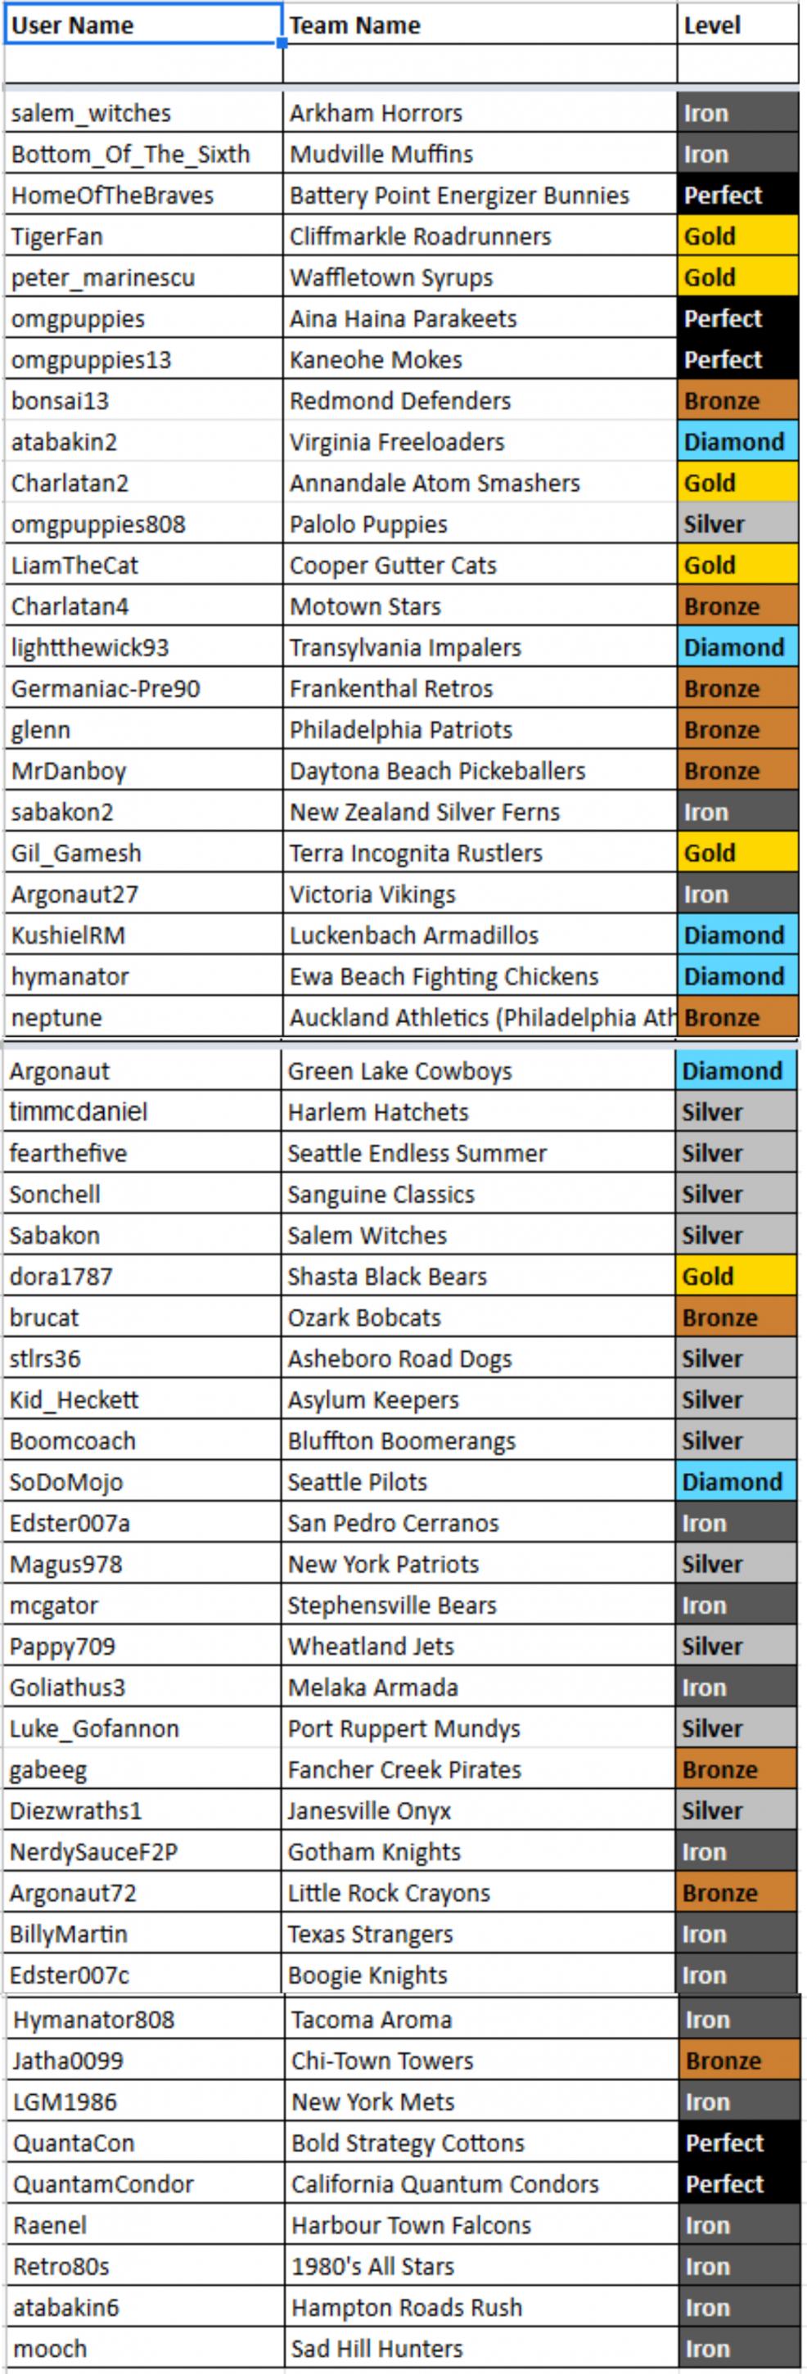This screenshot has height=2374, width=807.
Task: Click the Perfect level cell for HomeOfTheBraves
Action: click(x=737, y=196)
